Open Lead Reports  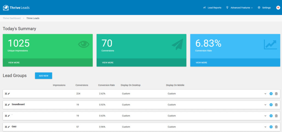212,8
